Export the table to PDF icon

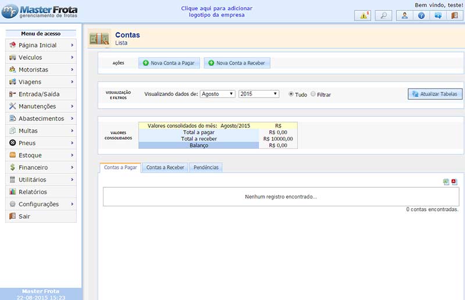455,182
